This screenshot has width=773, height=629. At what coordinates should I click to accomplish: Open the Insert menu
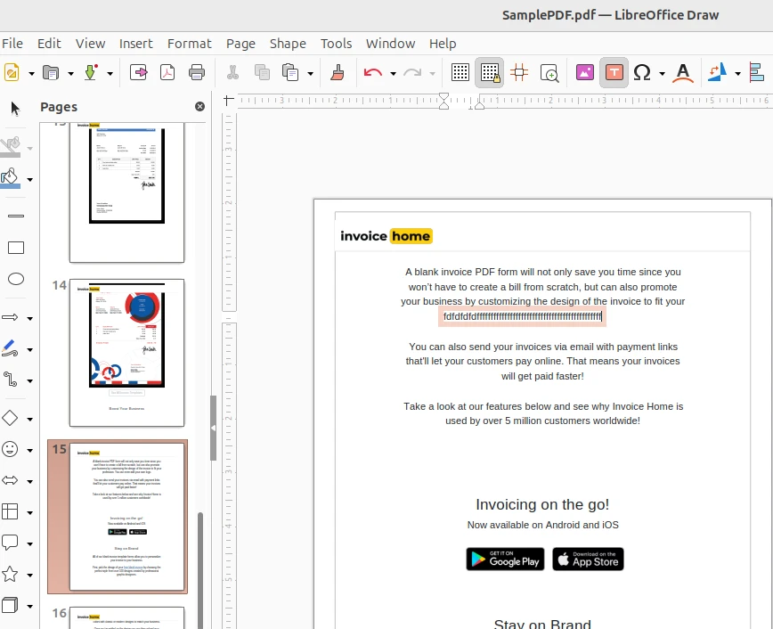pyautogui.click(x=136, y=44)
